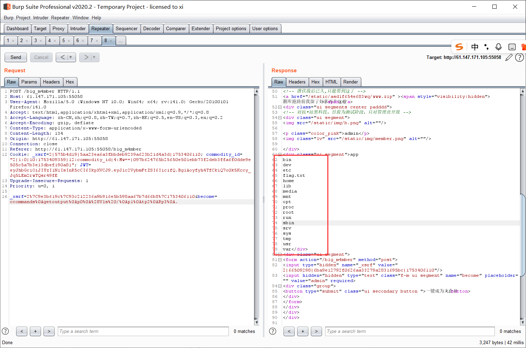Click the edit target pencil icon
This screenshot has height=348, width=526.
pos(509,57)
